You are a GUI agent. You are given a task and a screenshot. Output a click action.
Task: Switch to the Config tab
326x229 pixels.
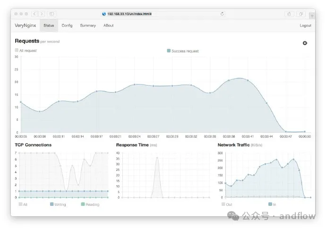pos(67,25)
